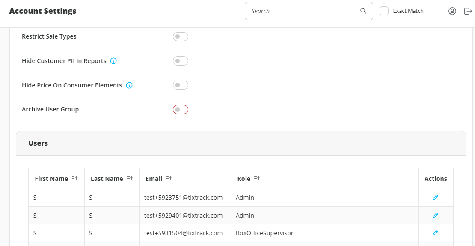Focus the Search input field
The image size is (475, 246).
tap(309, 11)
